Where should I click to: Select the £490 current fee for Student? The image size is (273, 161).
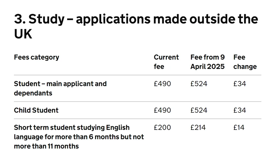[x=162, y=84]
